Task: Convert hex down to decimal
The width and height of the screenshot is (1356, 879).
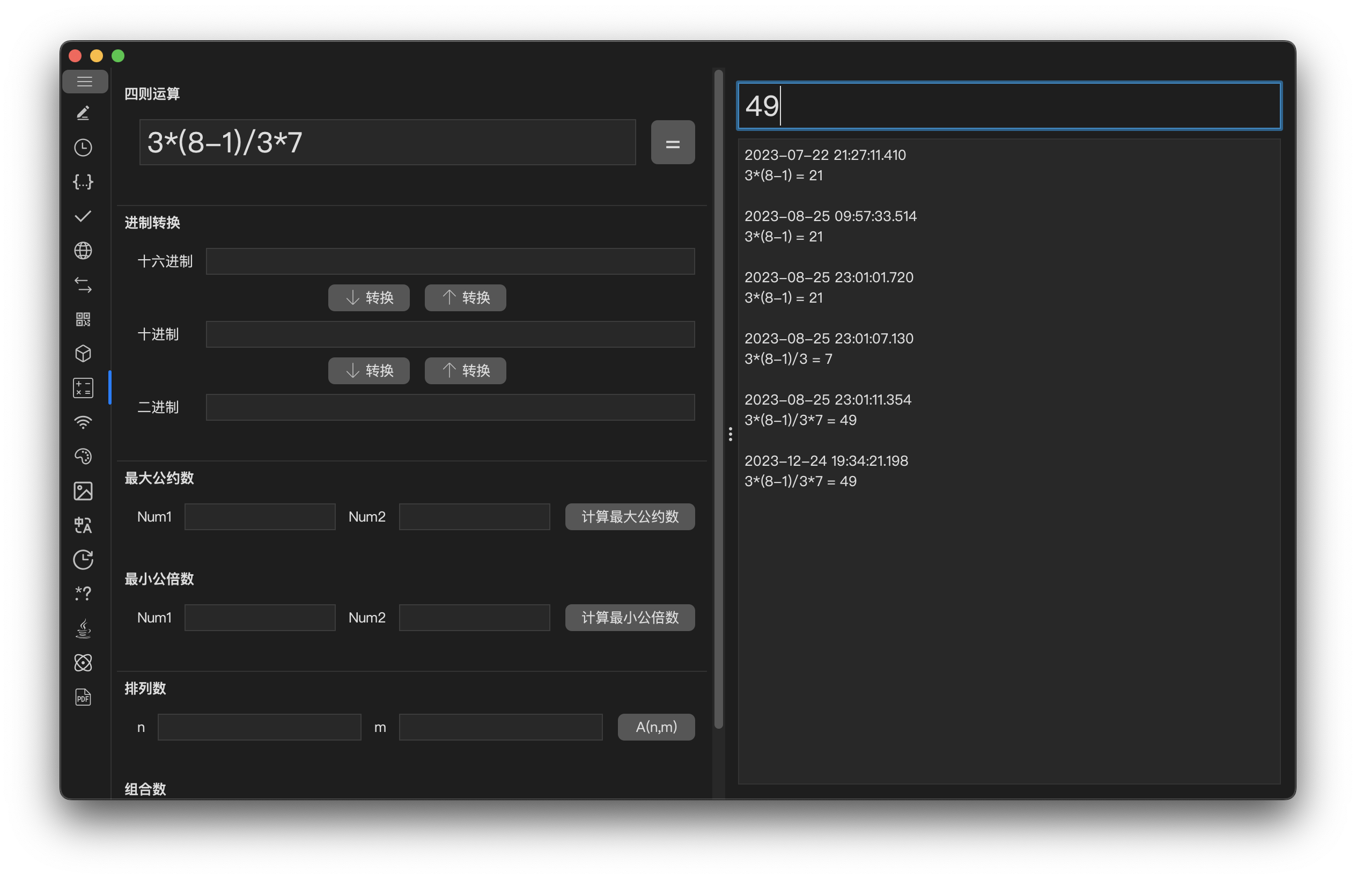Action: tap(369, 297)
